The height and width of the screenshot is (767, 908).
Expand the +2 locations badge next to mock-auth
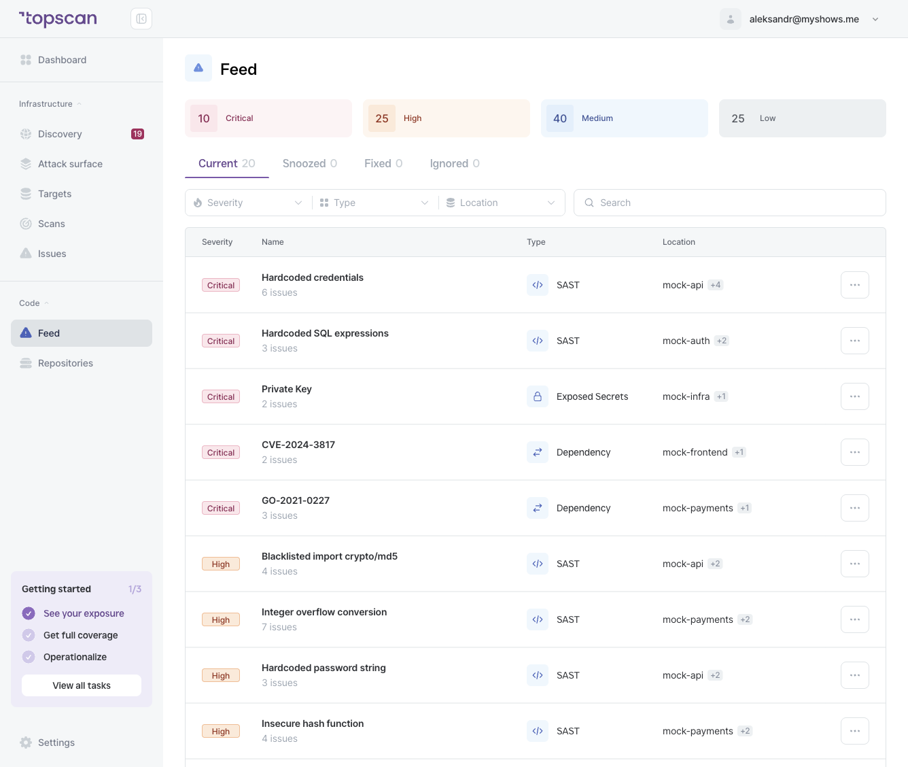(722, 341)
